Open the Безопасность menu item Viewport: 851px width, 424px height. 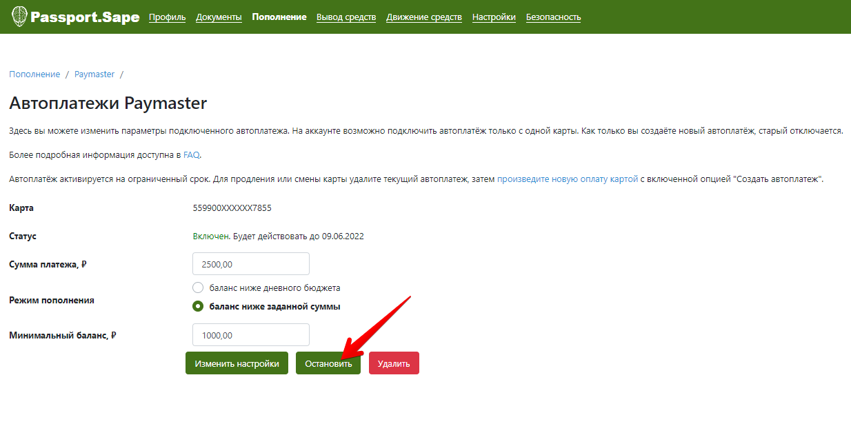tap(553, 17)
